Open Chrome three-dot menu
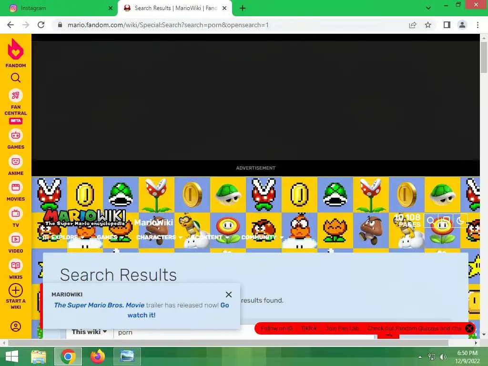Viewport: 488px width, 366px height. [x=478, y=25]
